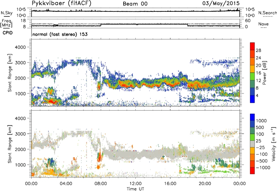Select the 'normal (fast stereo) 153' mode text

click(x=60, y=34)
